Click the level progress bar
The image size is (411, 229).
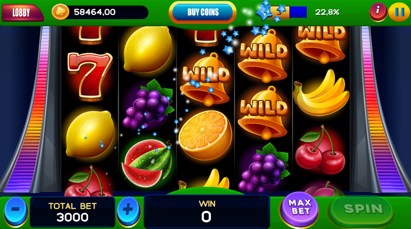click(x=289, y=12)
